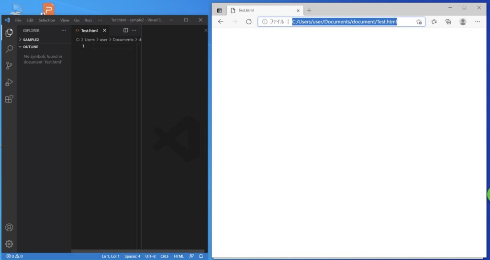490x260 pixels.
Task: Open Manage gear settings in VS Code
Action: (x=9, y=244)
